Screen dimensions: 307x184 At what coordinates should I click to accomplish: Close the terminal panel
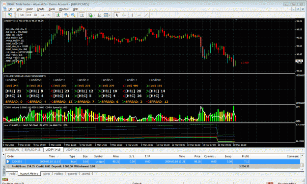click(3, 154)
